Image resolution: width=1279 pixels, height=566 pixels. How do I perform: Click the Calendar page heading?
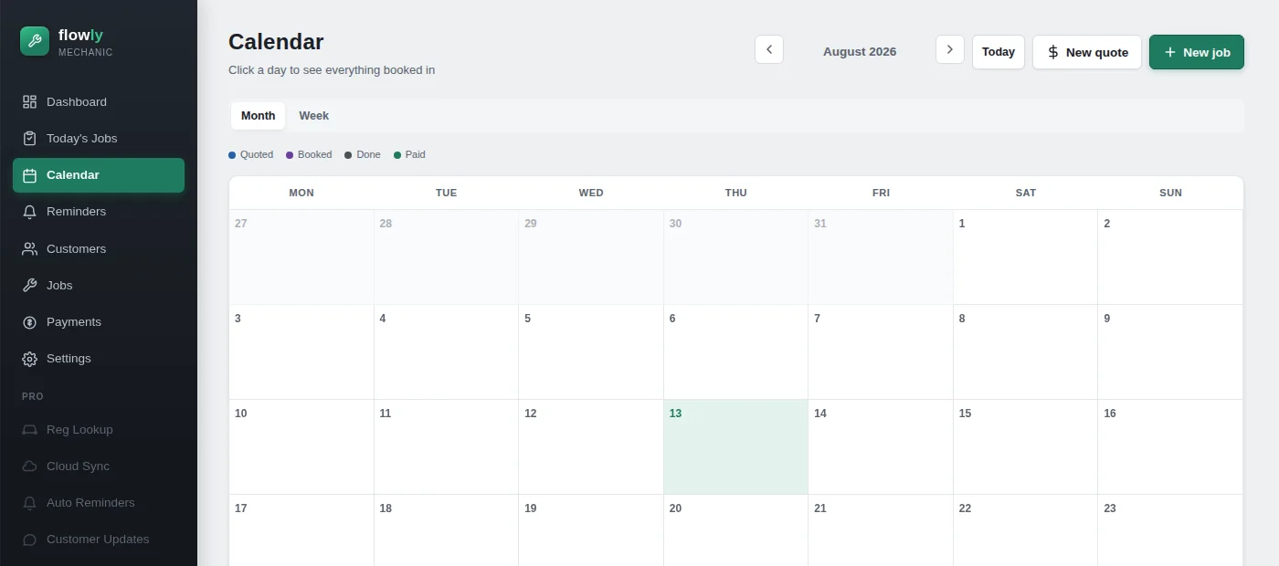[x=276, y=42]
